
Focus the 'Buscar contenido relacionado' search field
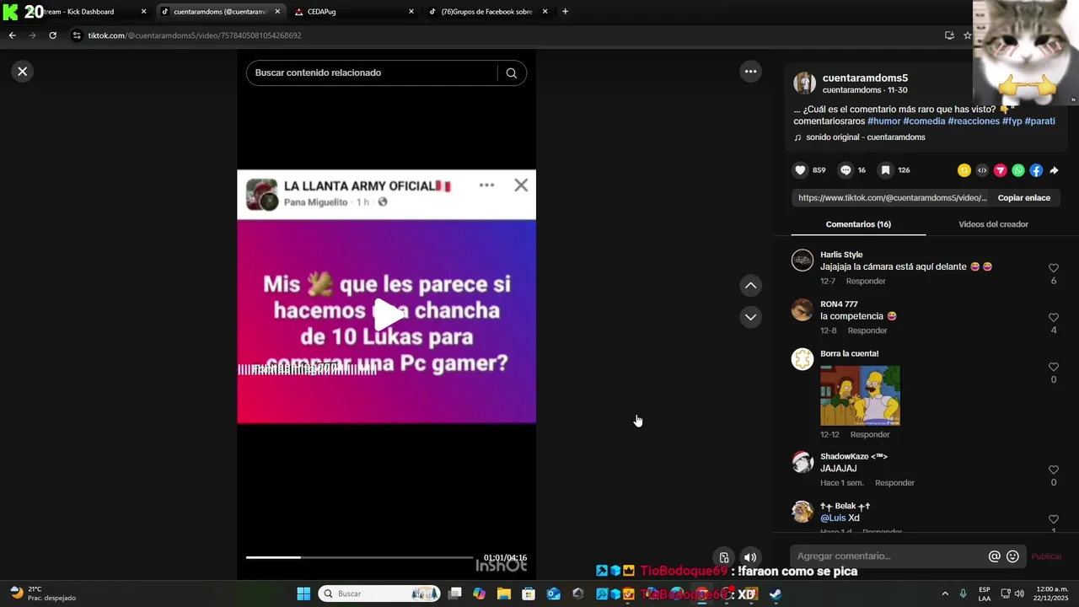coord(374,73)
